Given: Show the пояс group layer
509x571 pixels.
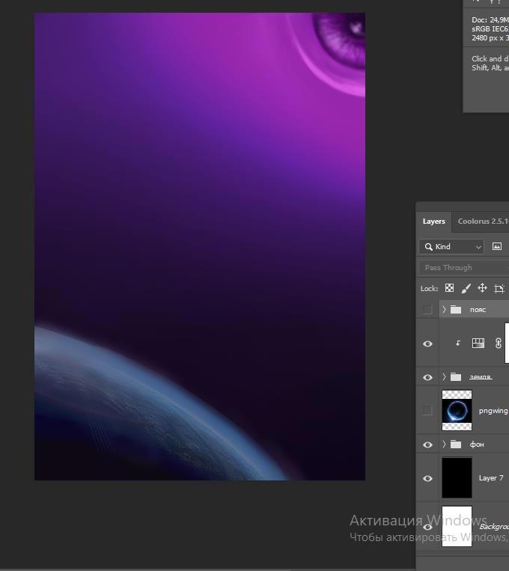Looking at the screenshot, I should tap(427, 309).
